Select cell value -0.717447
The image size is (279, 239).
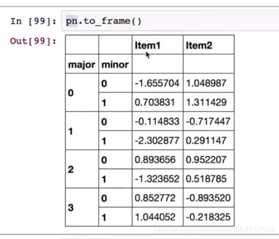[208, 122]
